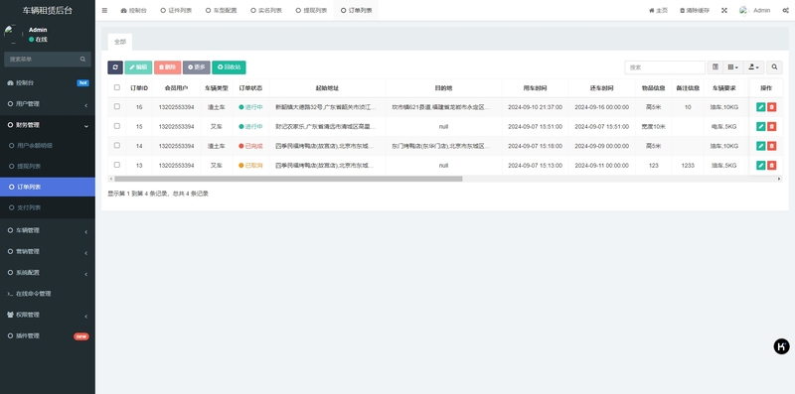
Task: Click the sidebar menu search icon
Action: [82, 60]
